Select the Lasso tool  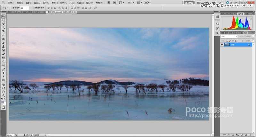(x=4, y=24)
